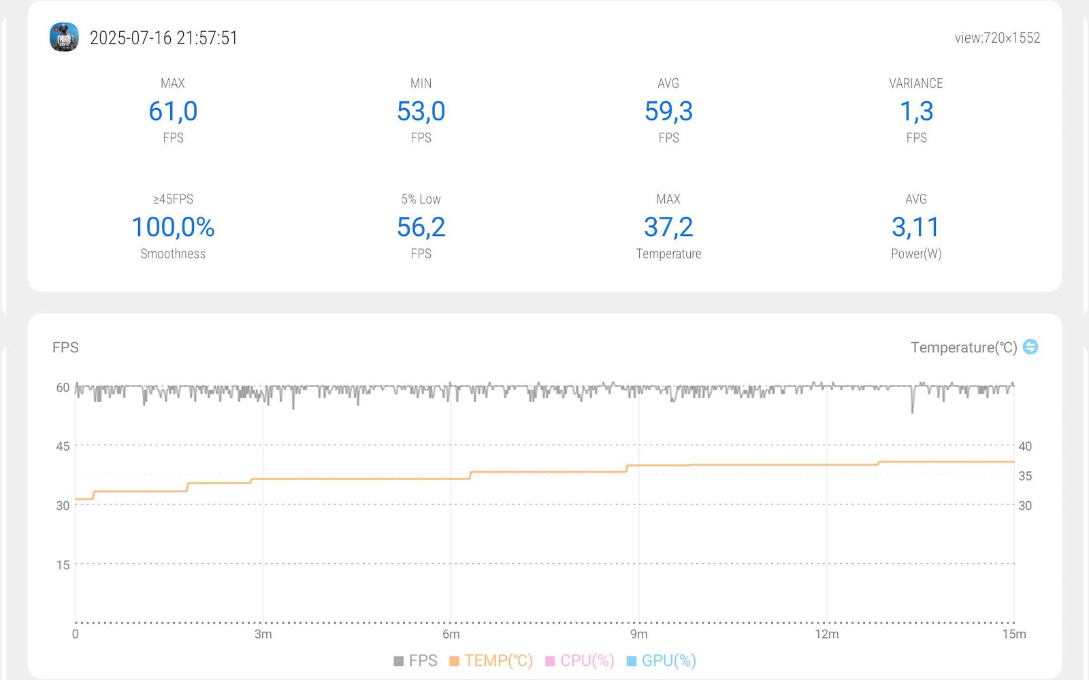This screenshot has width=1089, height=680.
Task: Toggle GPU(%) series in chart legend
Action: pyautogui.click(x=662, y=660)
